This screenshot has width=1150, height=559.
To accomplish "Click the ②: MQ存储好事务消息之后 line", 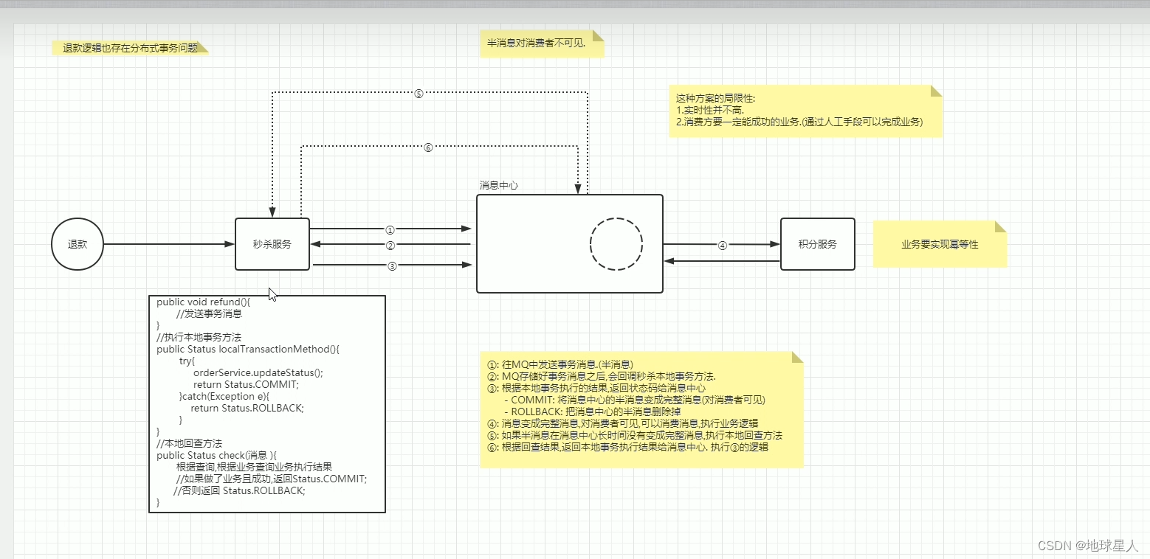I will (601, 376).
